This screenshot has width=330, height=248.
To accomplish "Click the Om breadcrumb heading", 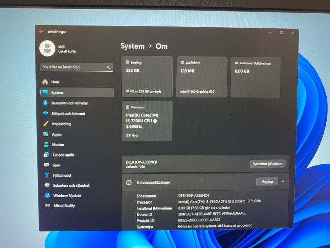I will click(x=161, y=46).
